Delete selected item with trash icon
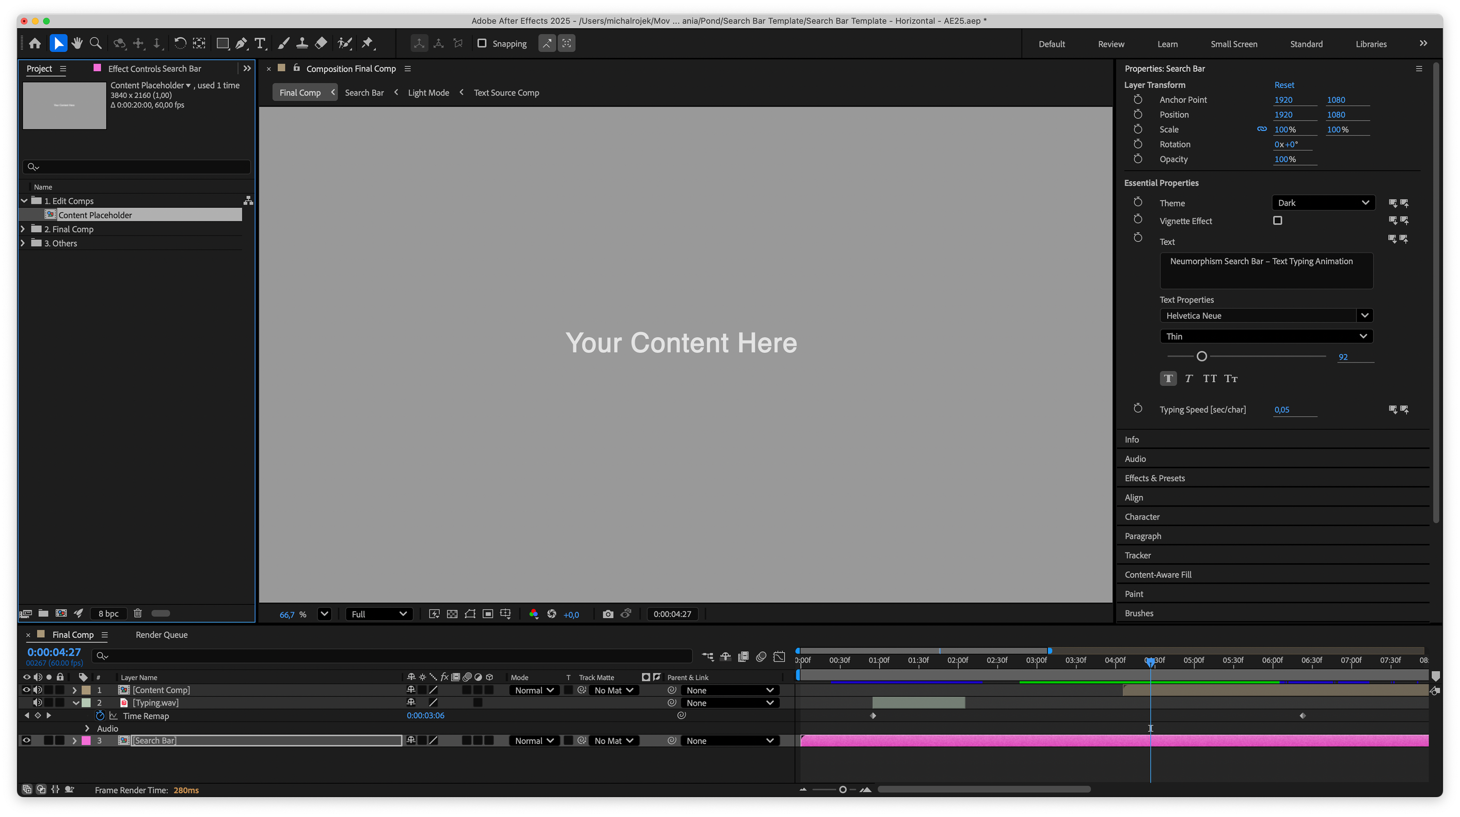 pyautogui.click(x=138, y=613)
